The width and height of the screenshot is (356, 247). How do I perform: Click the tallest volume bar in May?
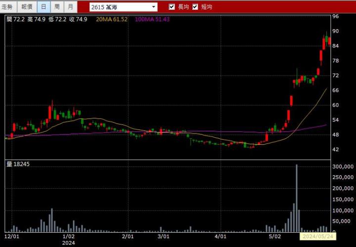coord(296,198)
